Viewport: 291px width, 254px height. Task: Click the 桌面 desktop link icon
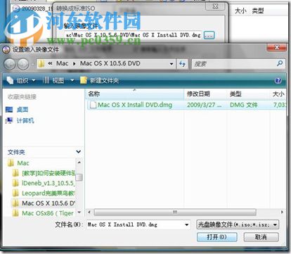click(9, 109)
